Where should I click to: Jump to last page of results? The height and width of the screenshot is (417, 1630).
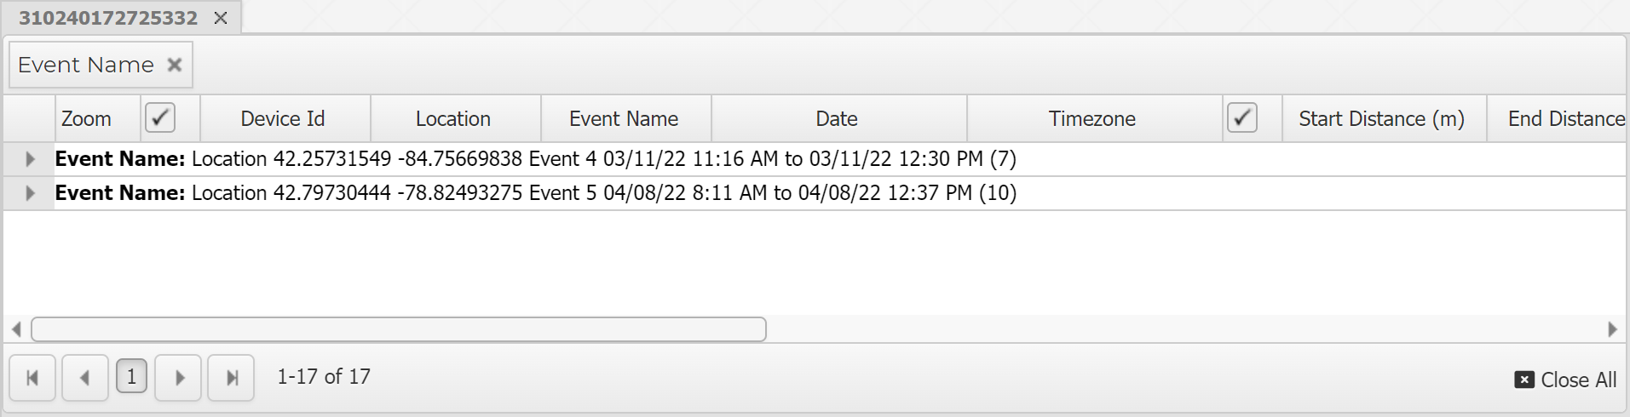tap(231, 378)
